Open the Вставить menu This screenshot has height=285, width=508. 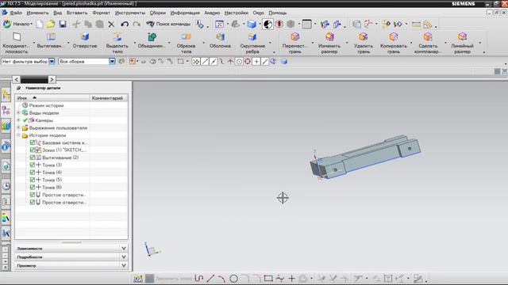tap(77, 13)
